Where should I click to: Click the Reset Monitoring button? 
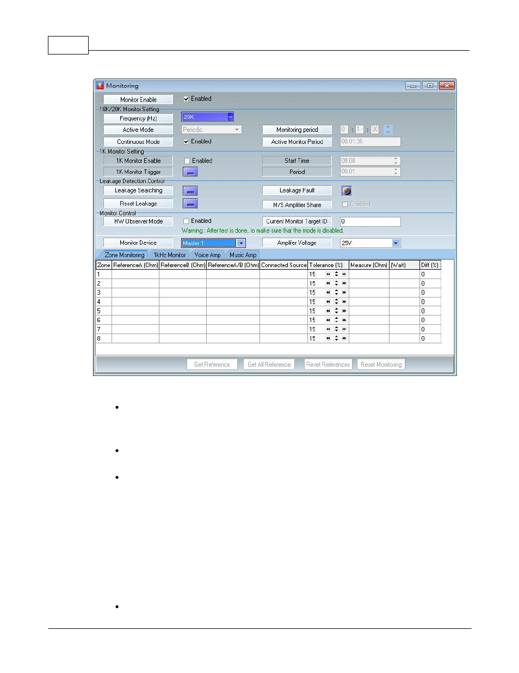[381, 365]
